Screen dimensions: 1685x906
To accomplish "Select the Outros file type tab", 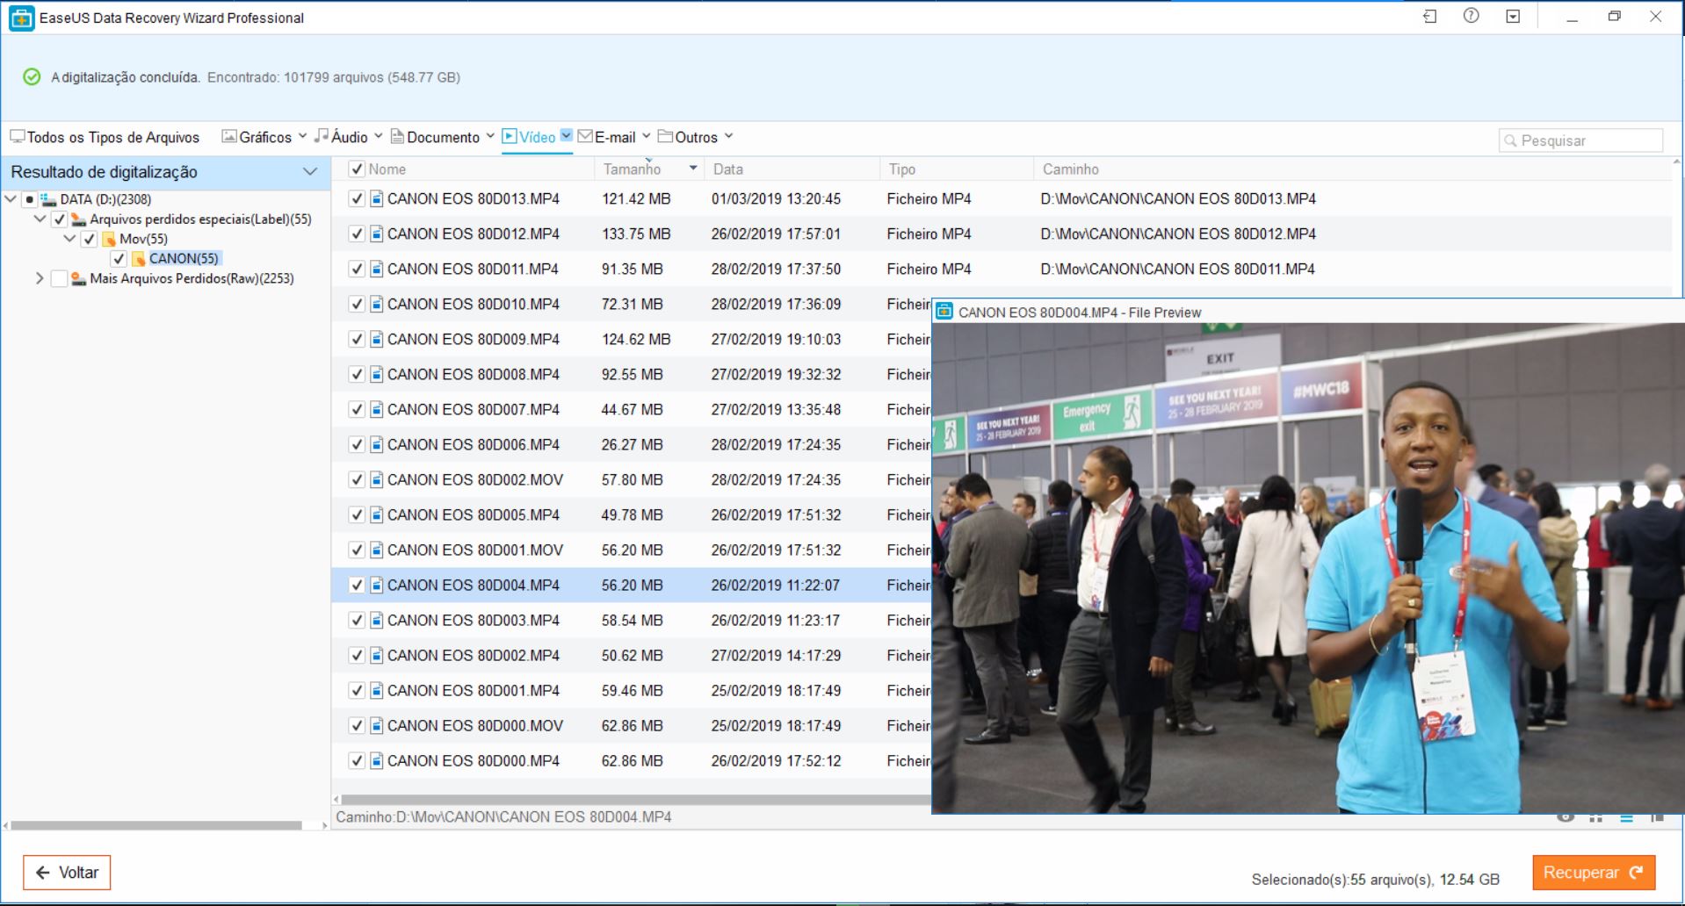I will click(688, 137).
